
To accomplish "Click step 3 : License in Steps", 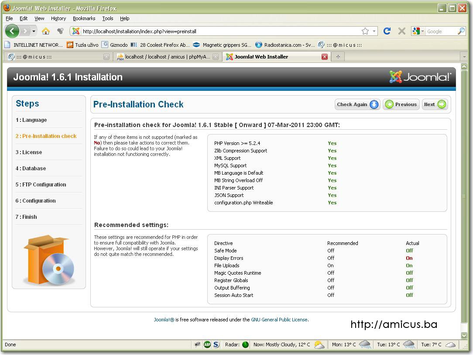I will click(29, 152).
